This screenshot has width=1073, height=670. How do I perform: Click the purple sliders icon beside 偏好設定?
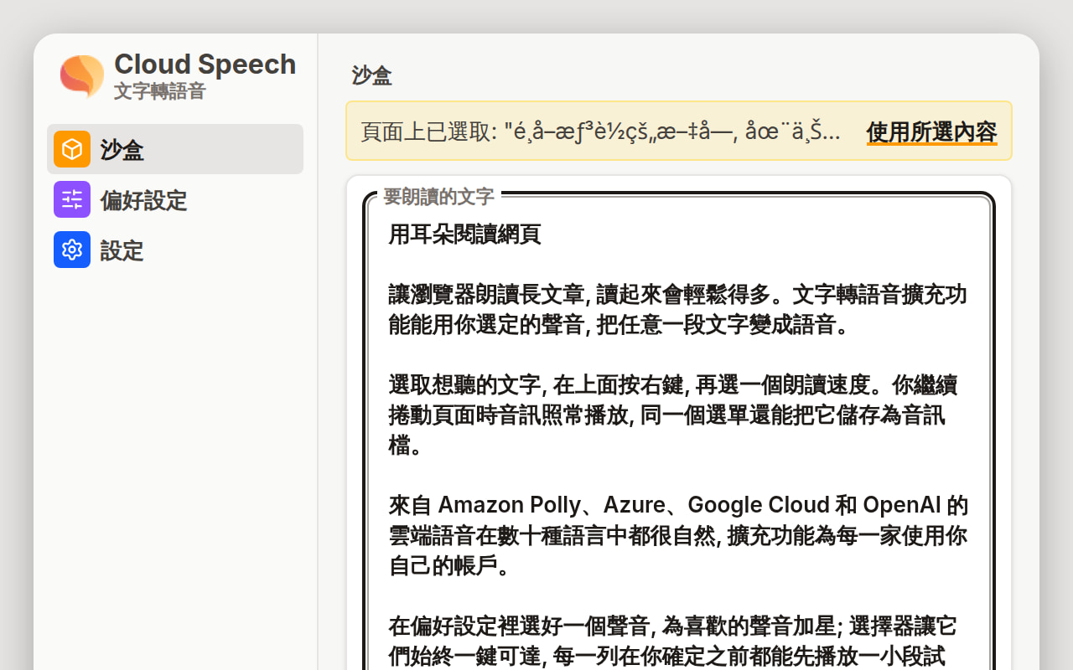pos(72,199)
